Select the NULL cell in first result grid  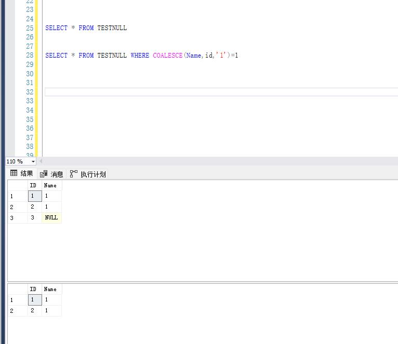[x=51, y=218]
